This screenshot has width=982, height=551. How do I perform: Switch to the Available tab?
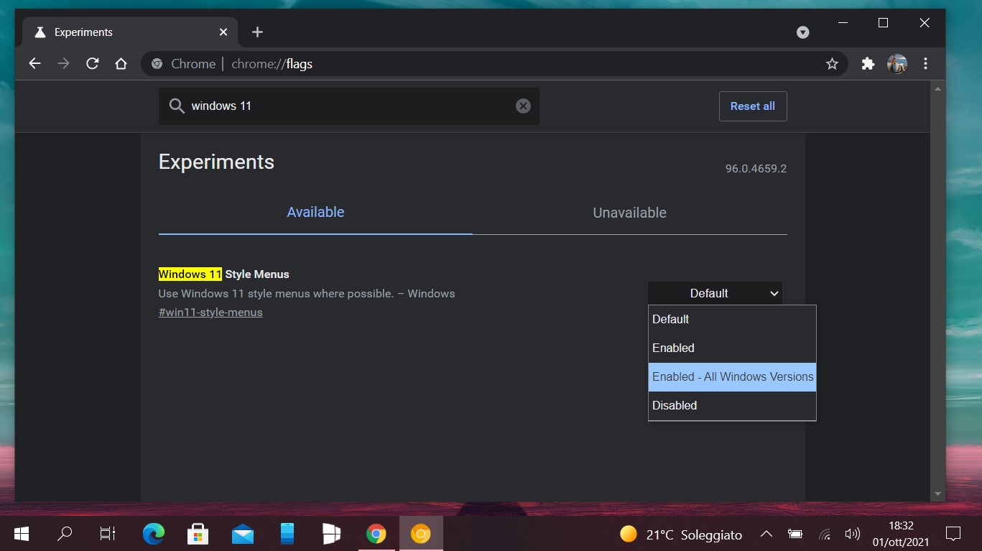(315, 213)
